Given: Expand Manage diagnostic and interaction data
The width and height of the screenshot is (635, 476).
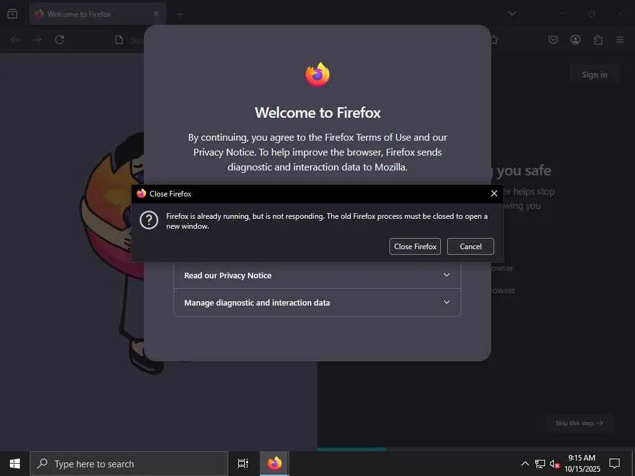Looking at the screenshot, I should tap(317, 302).
